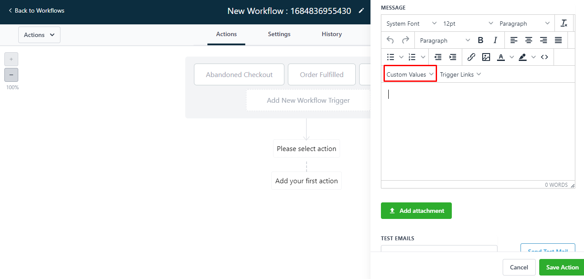Toggle italic formatting
584x279 pixels.
pos(495,40)
